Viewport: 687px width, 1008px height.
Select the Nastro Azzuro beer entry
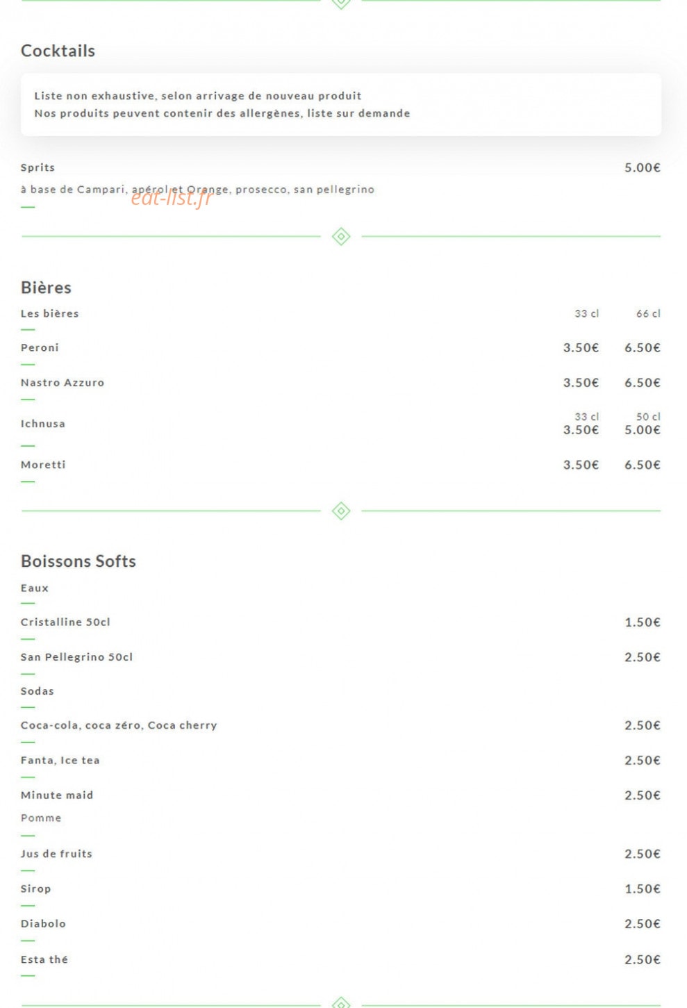(63, 383)
